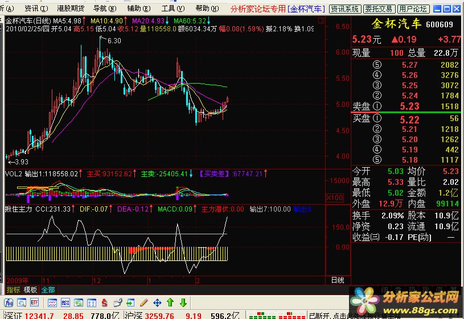Click the stock code 600609
This screenshot has height=319, width=464.
440,24
